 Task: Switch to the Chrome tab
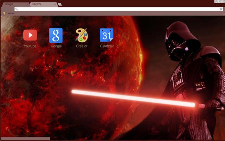(x=44, y=4)
